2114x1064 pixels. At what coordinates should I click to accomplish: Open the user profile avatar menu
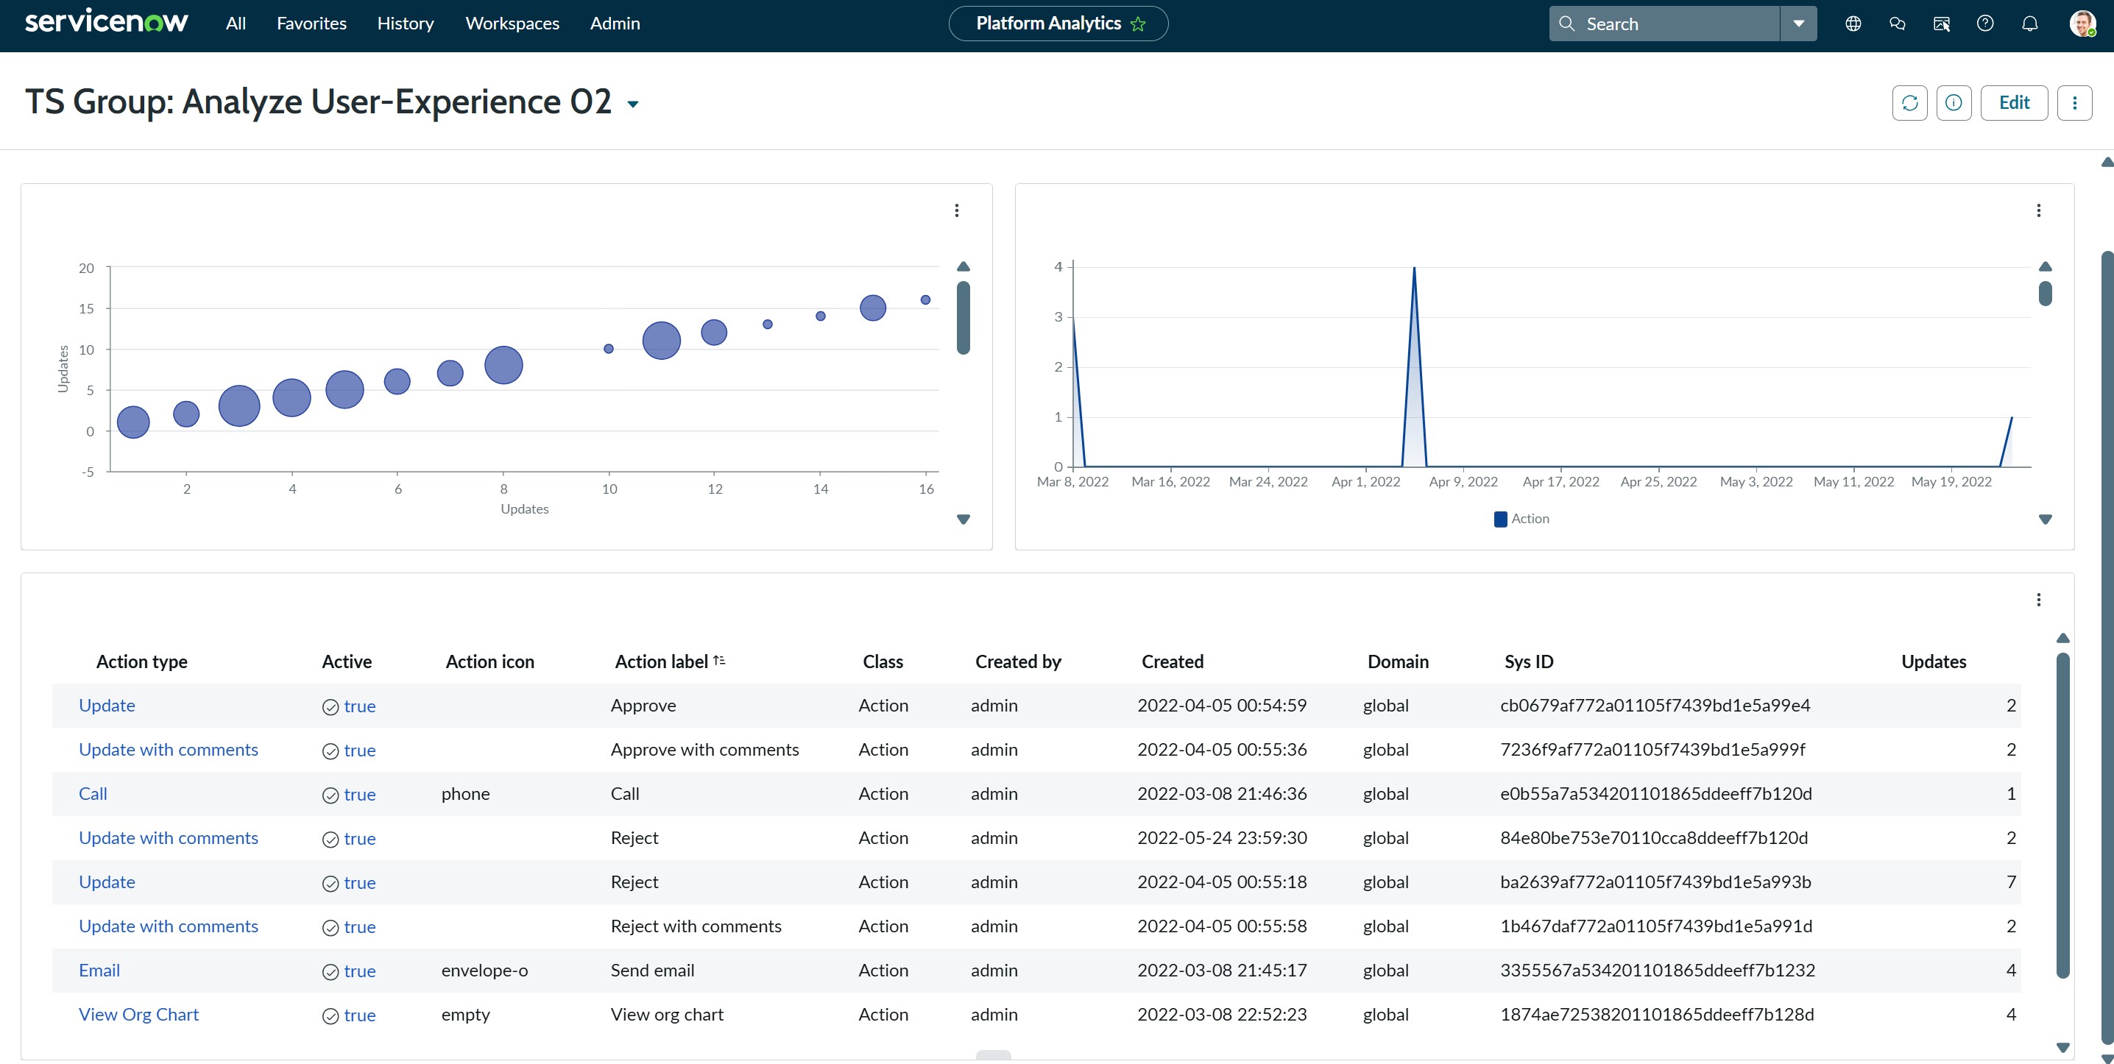(x=2083, y=24)
